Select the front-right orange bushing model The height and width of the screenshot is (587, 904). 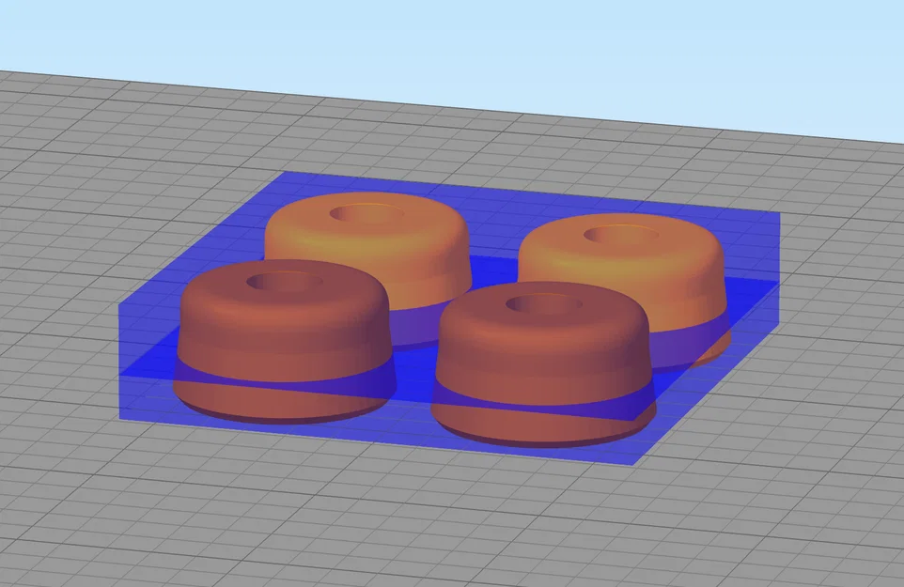point(543,364)
